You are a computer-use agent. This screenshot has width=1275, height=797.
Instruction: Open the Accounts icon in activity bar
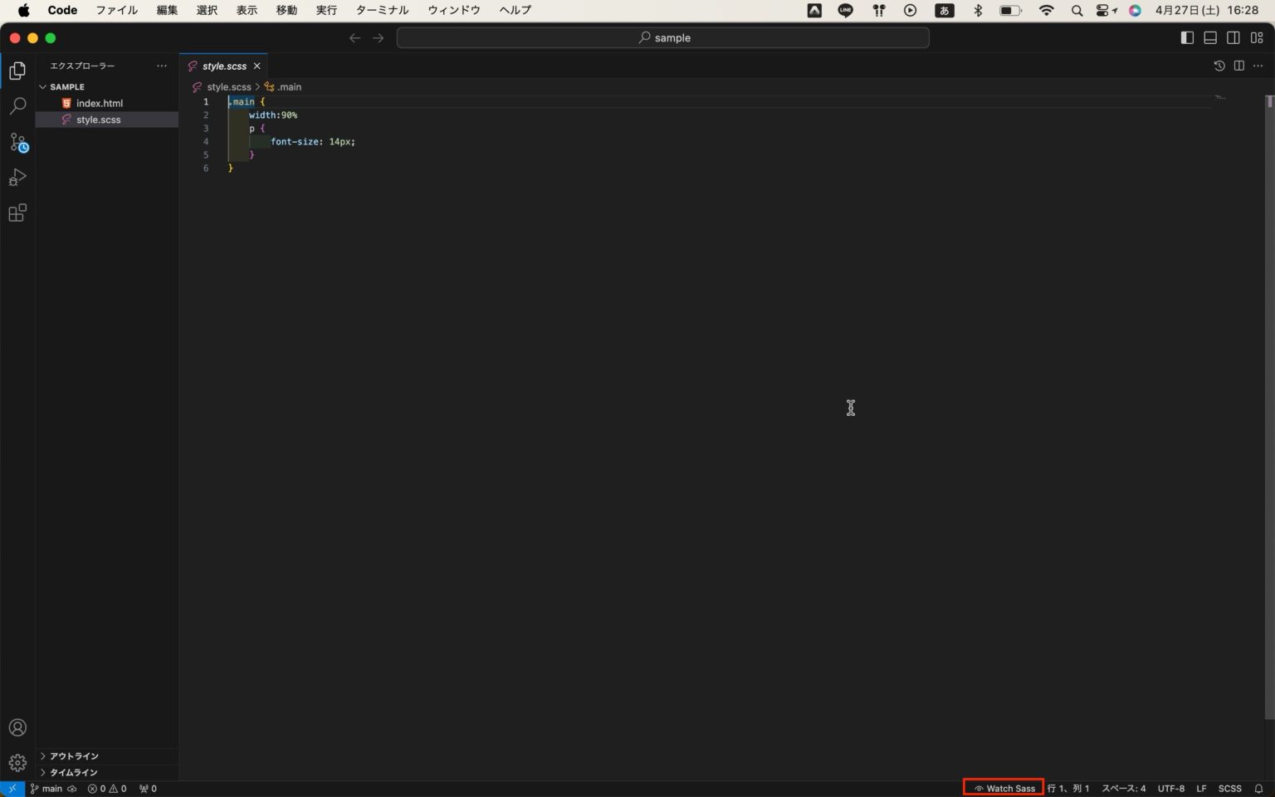[x=18, y=727]
